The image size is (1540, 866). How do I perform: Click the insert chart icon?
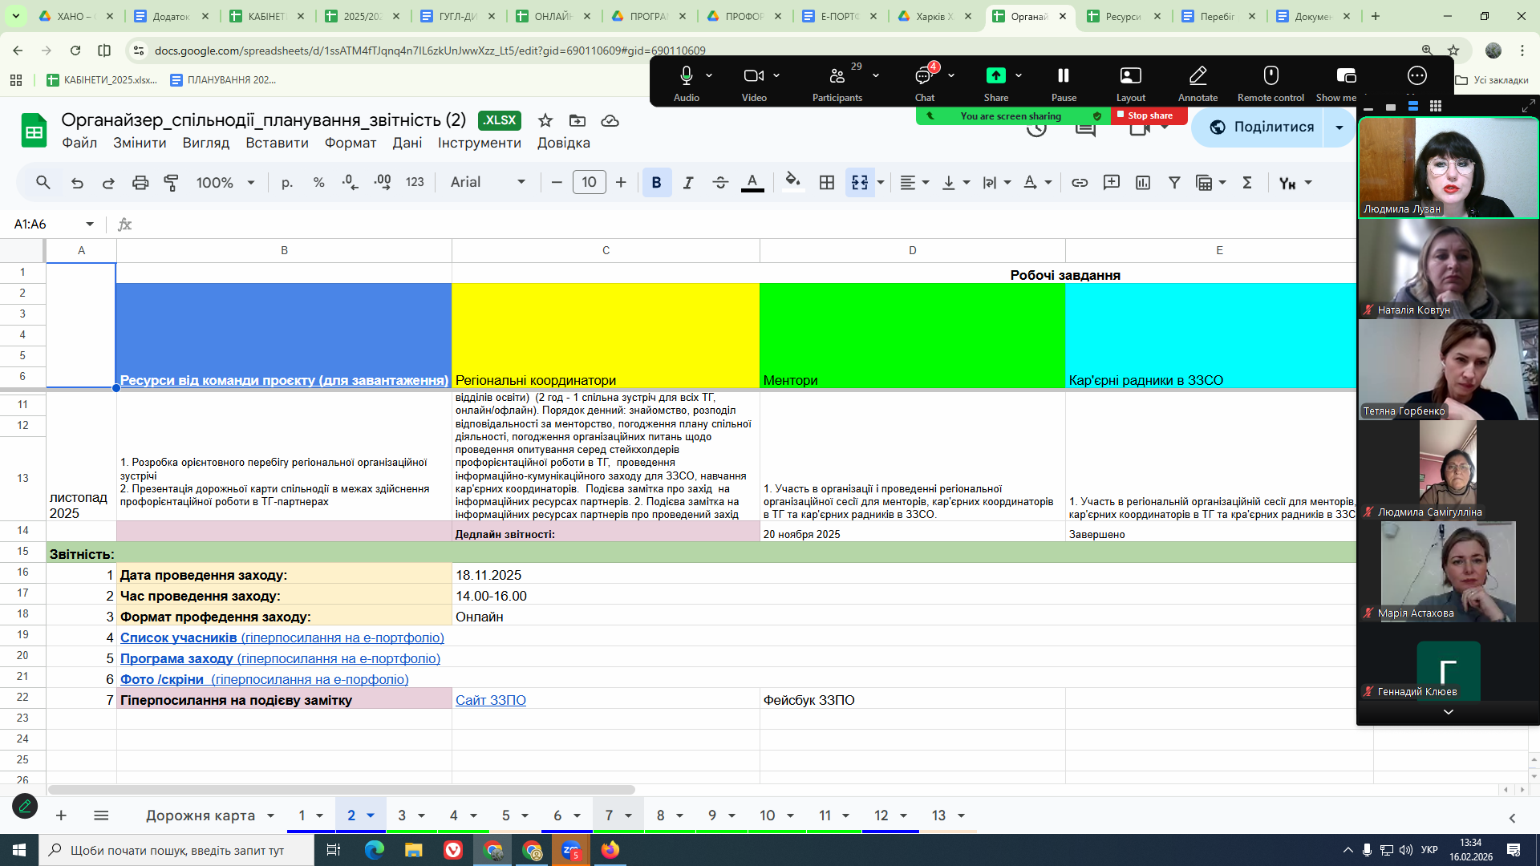pyautogui.click(x=1143, y=183)
